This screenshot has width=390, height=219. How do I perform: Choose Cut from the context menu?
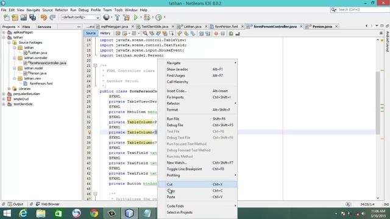coord(197,184)
